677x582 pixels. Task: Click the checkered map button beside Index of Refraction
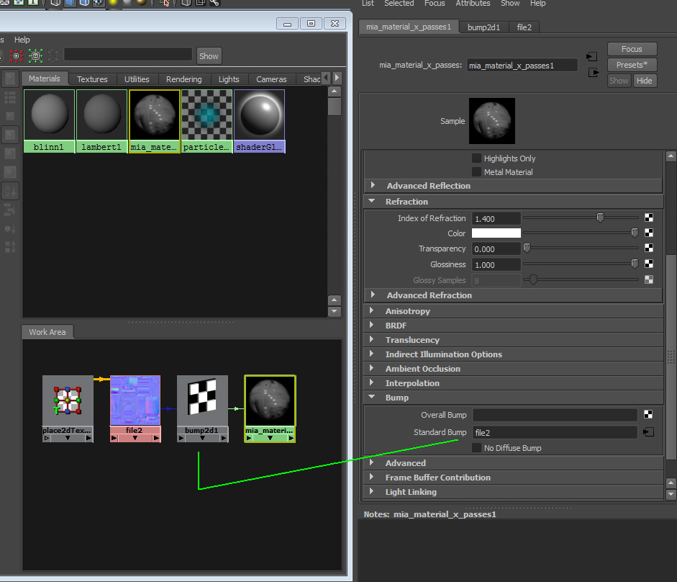(649, 218)
